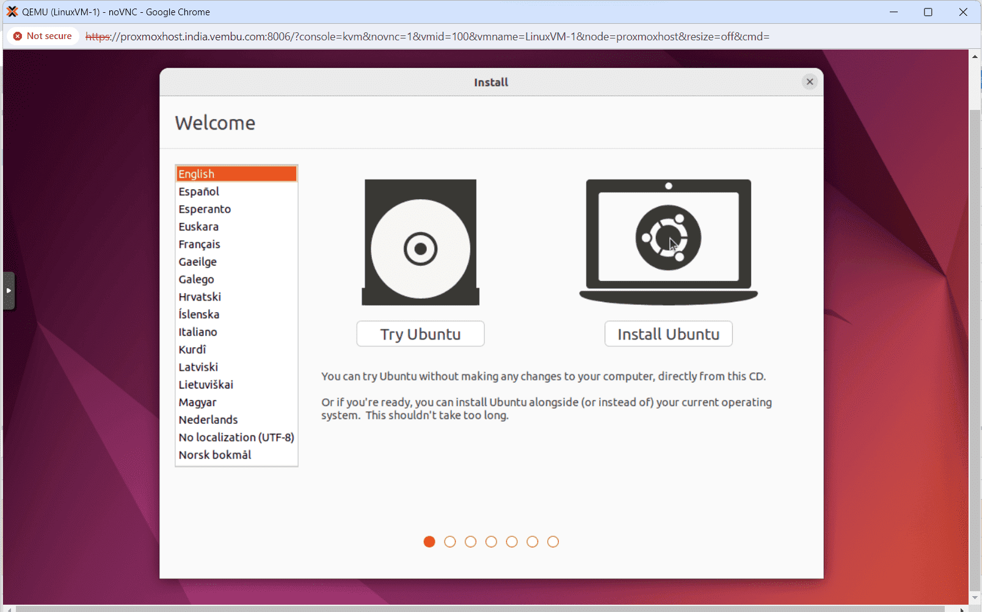Select Latviski language

coord(236,367)
